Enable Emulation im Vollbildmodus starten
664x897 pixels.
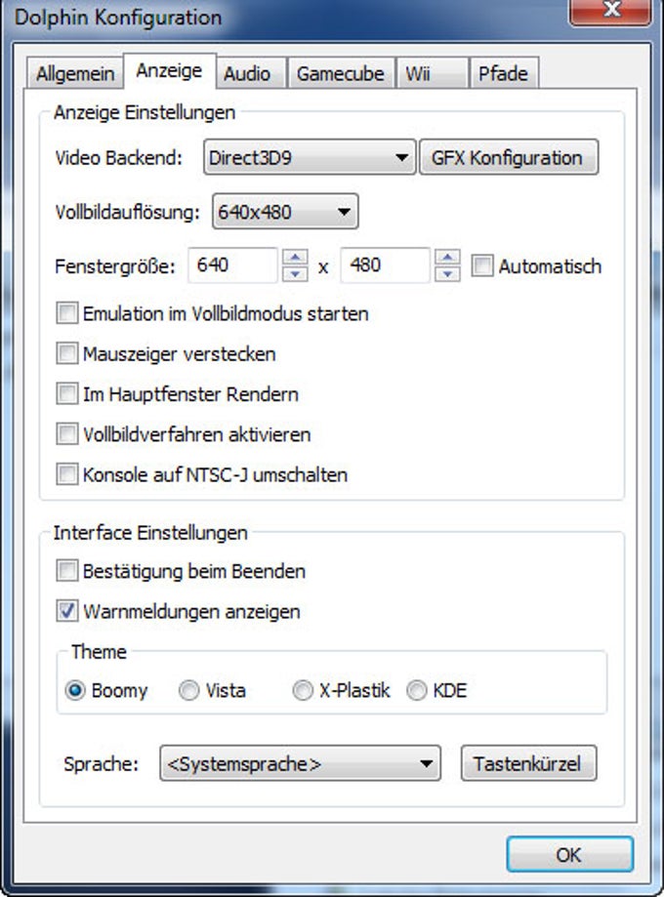(67, 313)
